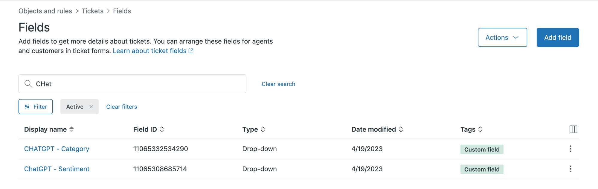Open options menu for ChatGPT - Sentiment row
This screenshot has width=598, height=189.
[x=570, y=169]
